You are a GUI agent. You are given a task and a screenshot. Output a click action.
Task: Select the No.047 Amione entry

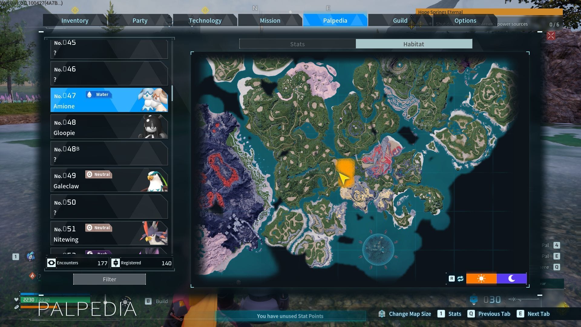(109, 100)
